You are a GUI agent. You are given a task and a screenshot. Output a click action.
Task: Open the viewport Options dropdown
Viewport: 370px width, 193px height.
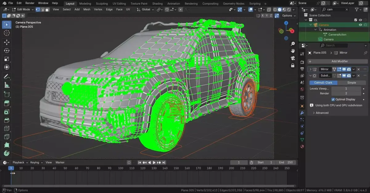point(289,15)
